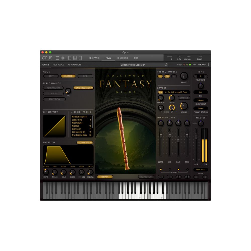The height and width of the screenshot is (251, 251).
Task: Solo the SRND microphone channel
Action: (x=189, y=177)
